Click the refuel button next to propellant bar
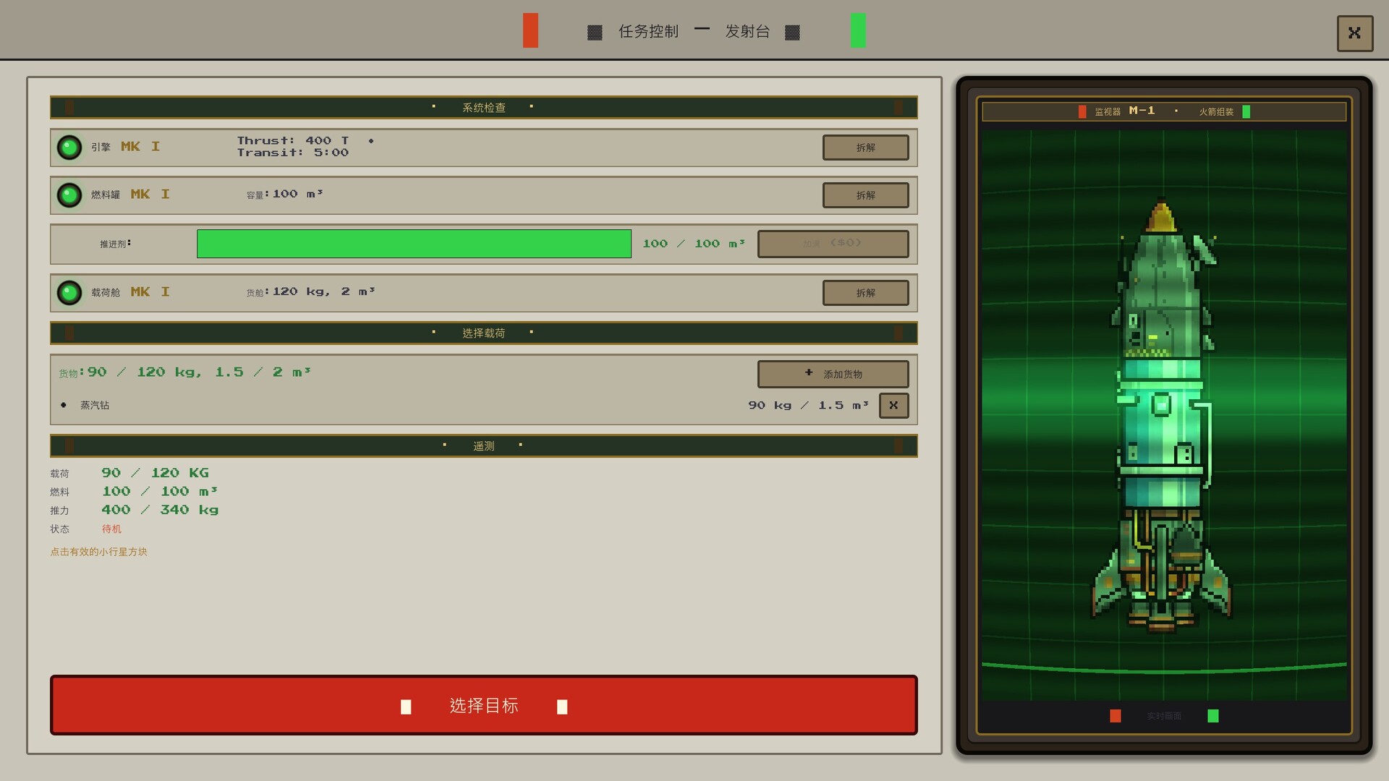The image size is (1389, 781). pyautogui.click(x=833, y=244)
